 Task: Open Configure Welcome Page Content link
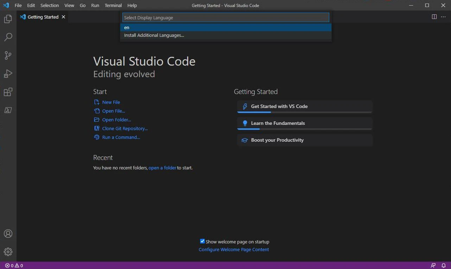pos(234,249)
